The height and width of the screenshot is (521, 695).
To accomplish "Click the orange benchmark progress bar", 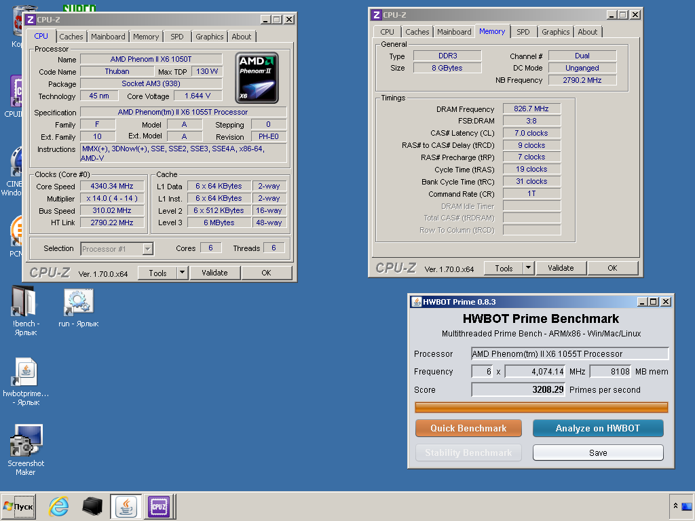I will pos(541,408).
